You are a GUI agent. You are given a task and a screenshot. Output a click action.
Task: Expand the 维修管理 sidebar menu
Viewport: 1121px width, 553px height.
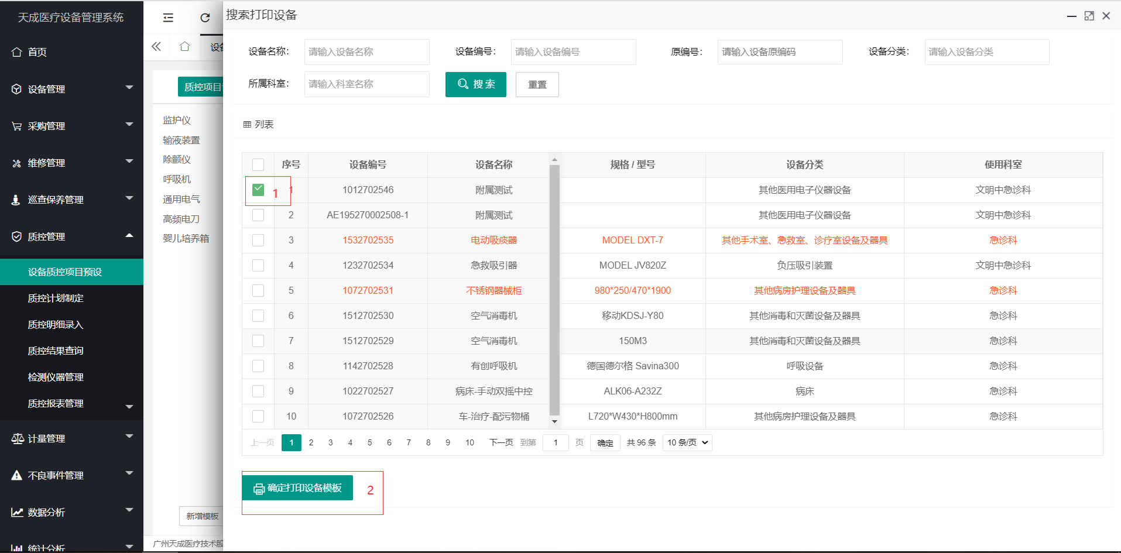(x=129, y=162)
